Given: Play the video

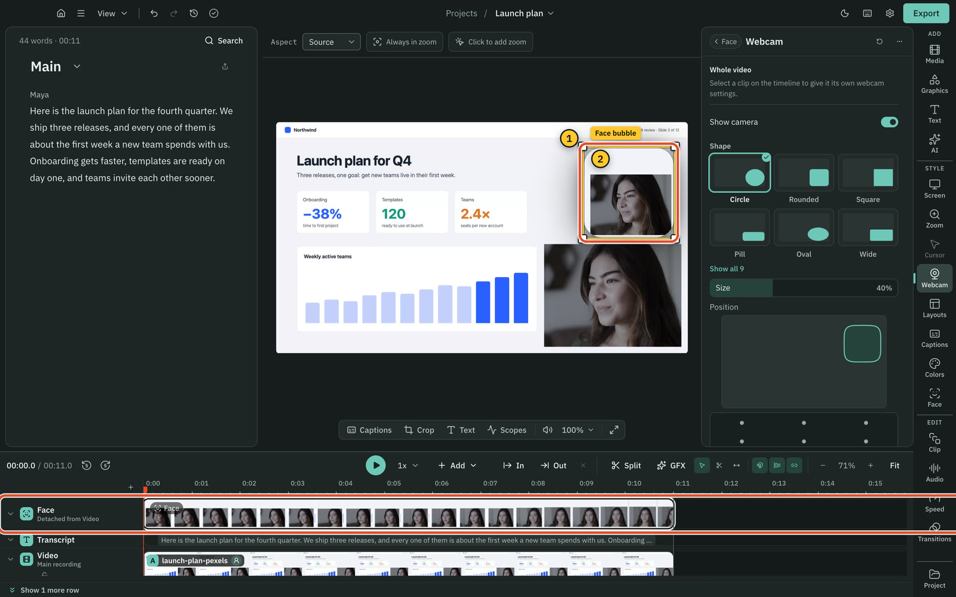Looking at the screenshot, I should (x=376, y=466).
